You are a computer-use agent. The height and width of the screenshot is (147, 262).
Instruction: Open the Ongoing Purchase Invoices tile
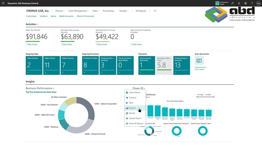pos(108,66)
